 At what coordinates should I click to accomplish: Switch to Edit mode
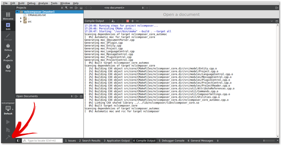click(8, 26)
